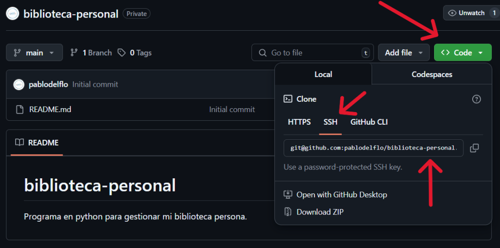
Task: Select the HTTPS clone tab
Action: pyautogui.click(x=299, y=122)
